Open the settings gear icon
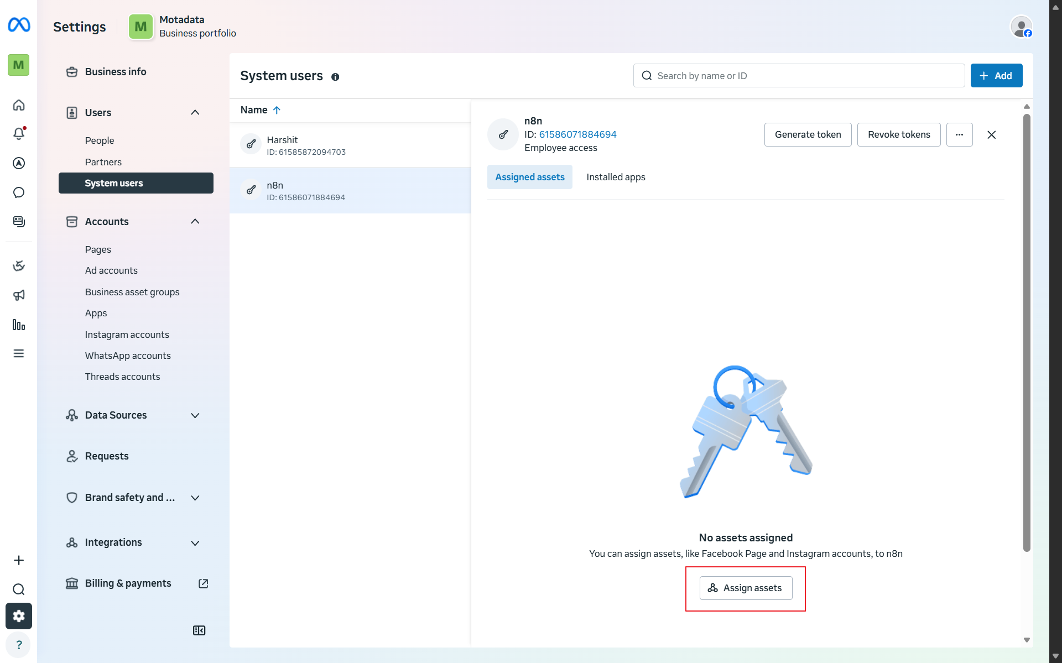Viewport: 1062px width, 663px height. (19, 616)
